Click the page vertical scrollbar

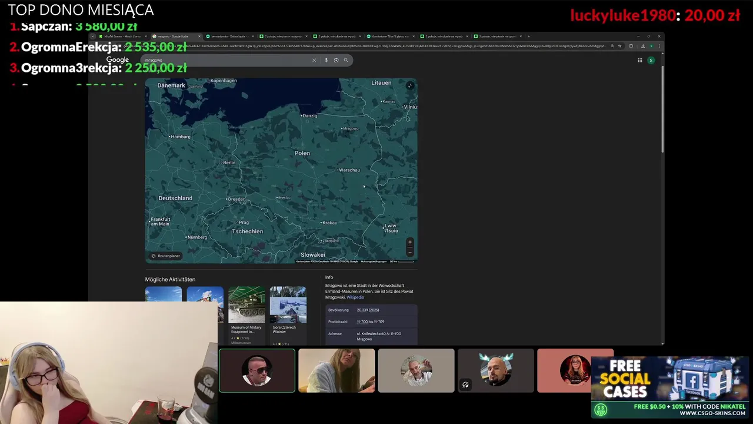662,109
